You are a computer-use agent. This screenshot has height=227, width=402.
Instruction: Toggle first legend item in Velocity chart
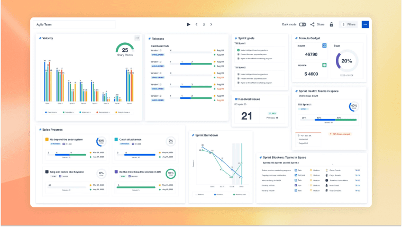pos(51,112)
